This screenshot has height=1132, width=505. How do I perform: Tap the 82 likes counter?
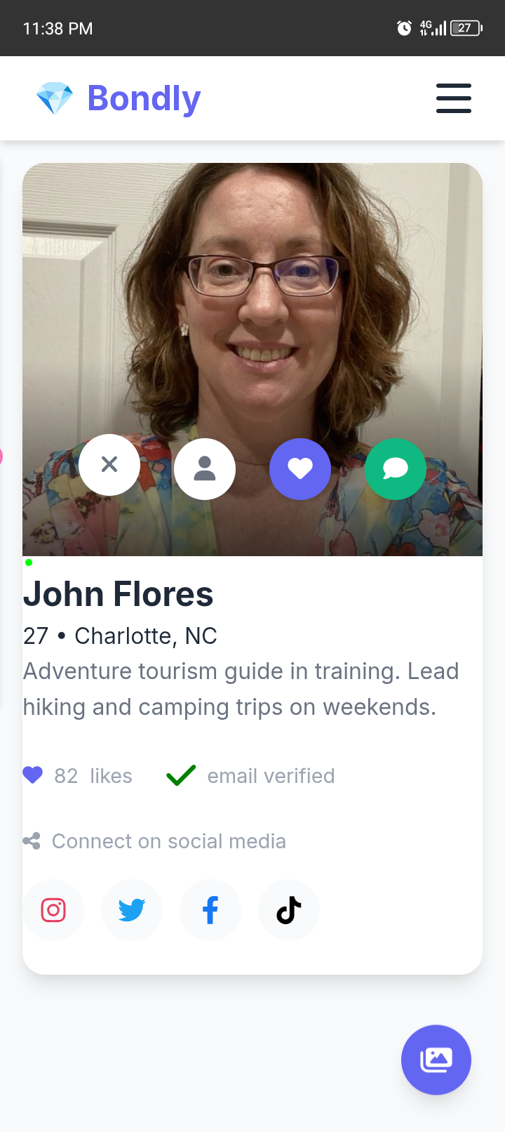pyautogui.click(x=93, y=776)
